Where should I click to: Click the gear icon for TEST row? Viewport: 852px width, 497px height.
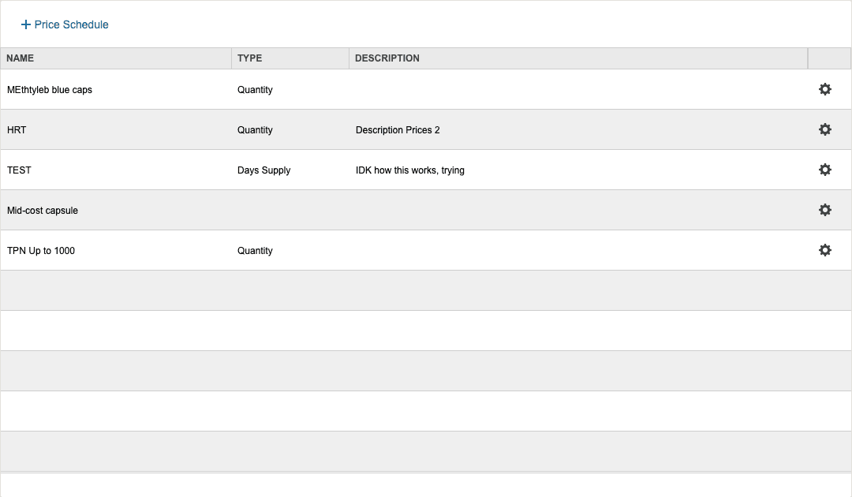[x=825, y=170]
